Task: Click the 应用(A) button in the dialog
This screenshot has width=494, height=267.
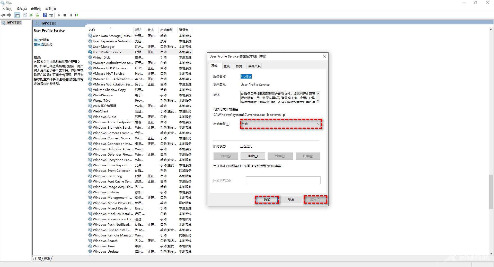Action: 315,199
